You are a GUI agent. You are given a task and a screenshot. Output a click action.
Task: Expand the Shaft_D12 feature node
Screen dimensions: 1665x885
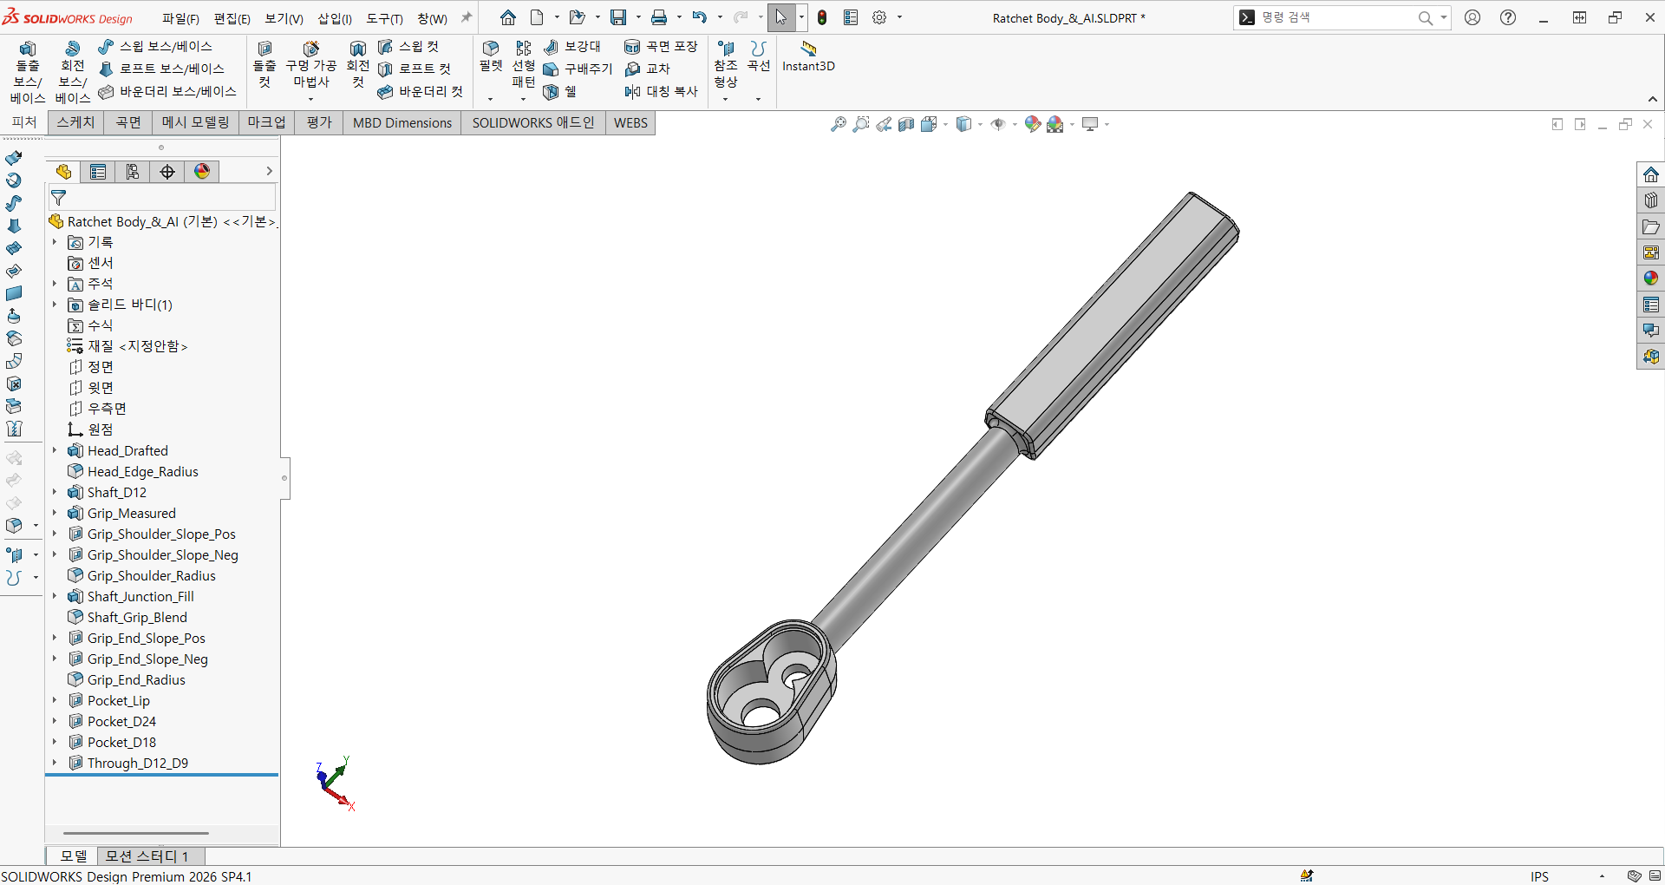55,492
